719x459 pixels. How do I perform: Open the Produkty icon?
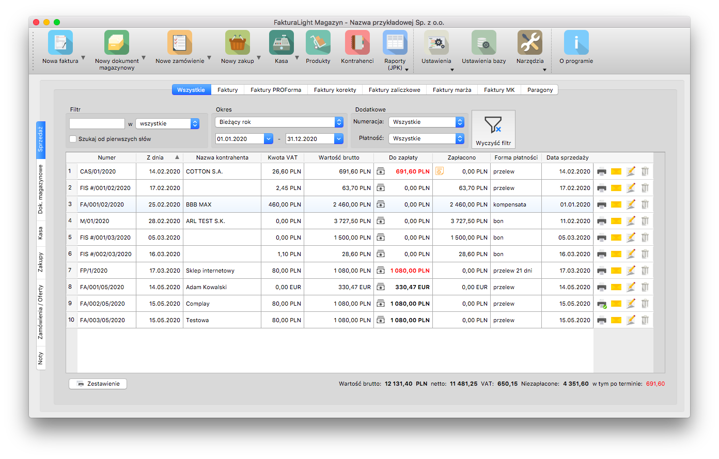(318, 42)
